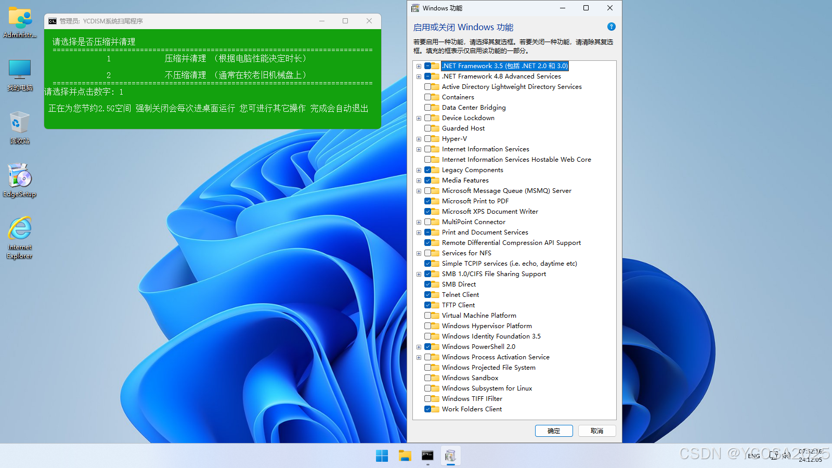This screenshot has width=832, height=468.
Task: Launch the Internet Explorer desktop icon
Action: (20, 238)
